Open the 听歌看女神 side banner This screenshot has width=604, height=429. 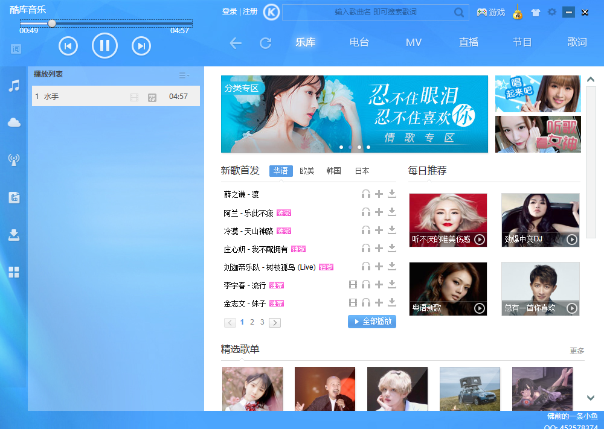point(538,135)
